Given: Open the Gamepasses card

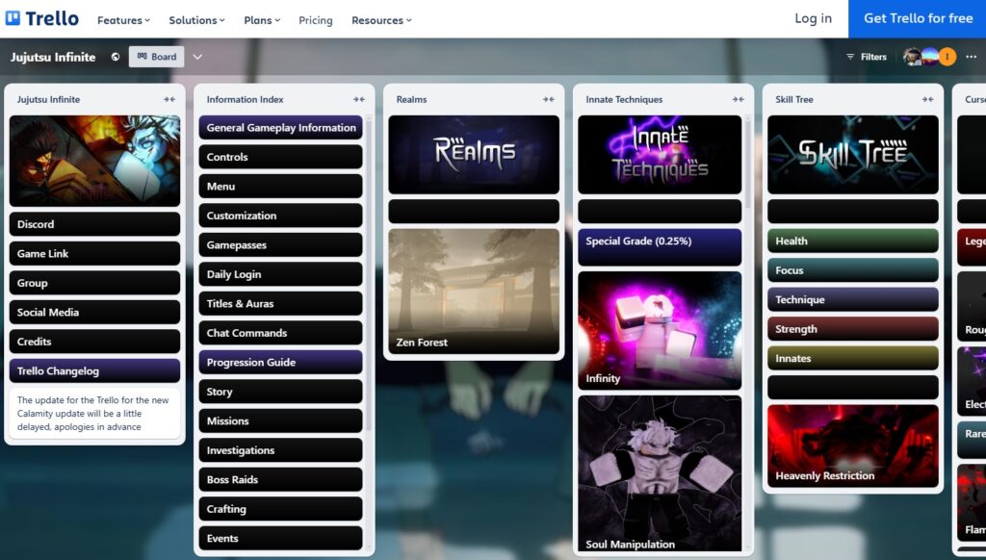Looking at the screenshot, I should point(280,245).
